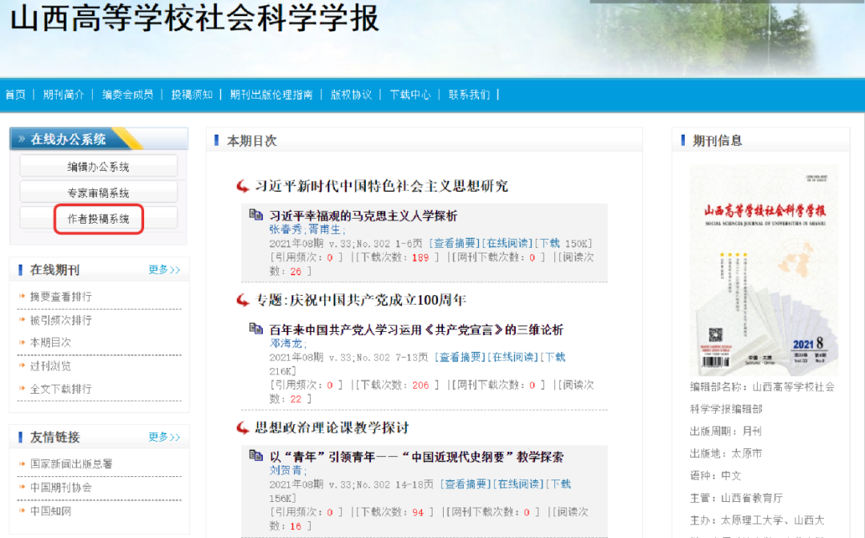Viewport: 865px width, 538px height.
Task: Open 过刊浏览 link
Action: (50, 366)
